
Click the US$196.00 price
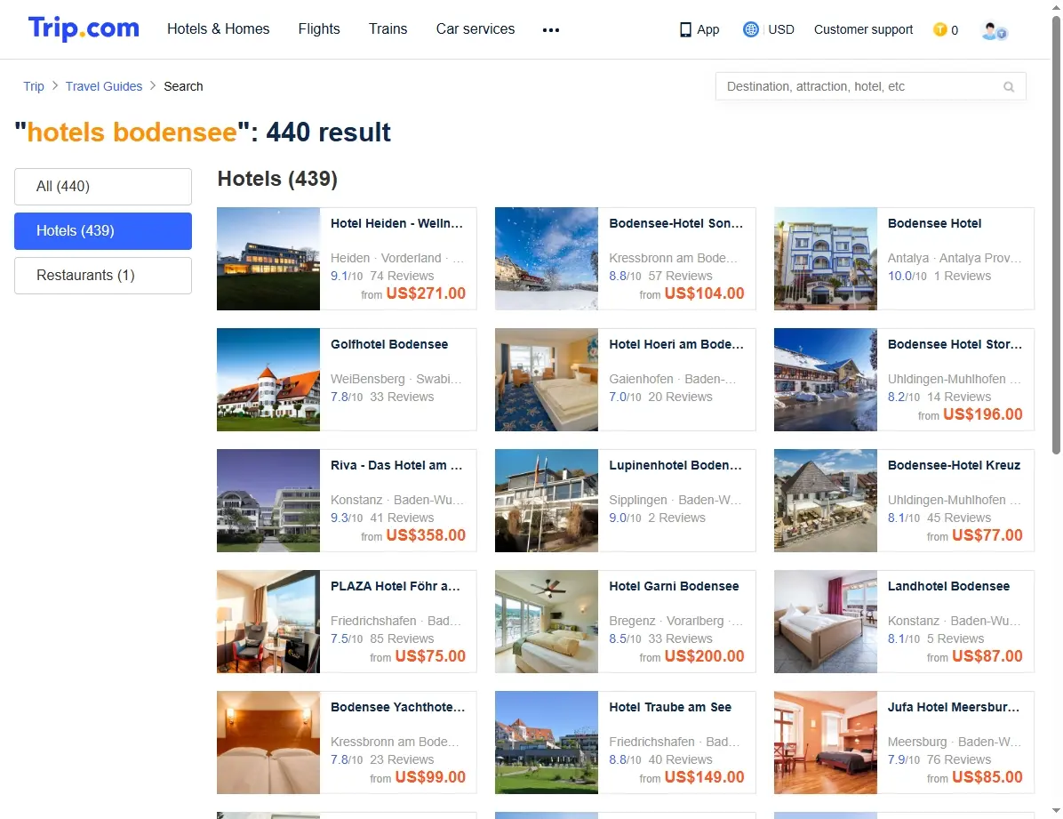coord(982,414)
